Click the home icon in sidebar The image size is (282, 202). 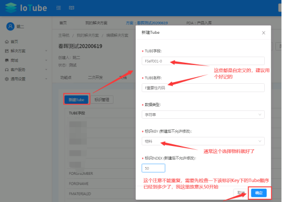(x=7, y=42)
